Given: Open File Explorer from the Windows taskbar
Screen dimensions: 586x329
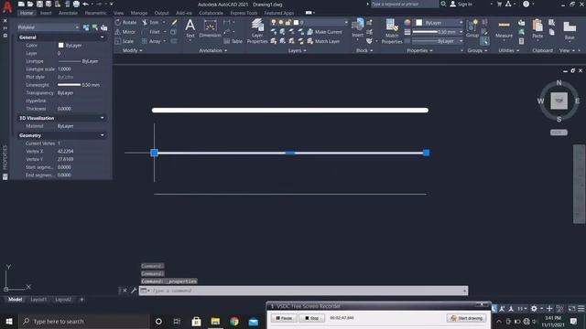Looking at the screenshot, I should (x=215, y=321).
